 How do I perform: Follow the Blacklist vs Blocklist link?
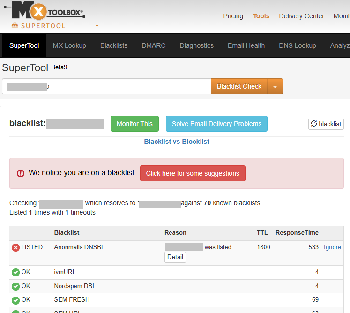tap(177, 142)
